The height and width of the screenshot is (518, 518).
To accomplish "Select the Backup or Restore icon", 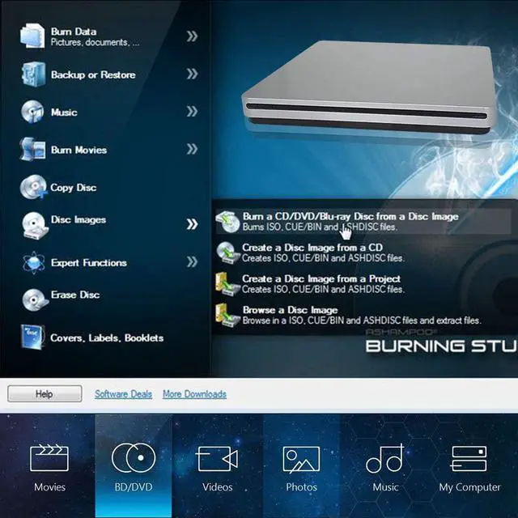I will (x=32, y=74).
